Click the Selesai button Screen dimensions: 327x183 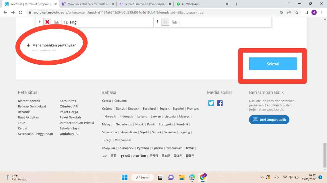tap(273, 64)
